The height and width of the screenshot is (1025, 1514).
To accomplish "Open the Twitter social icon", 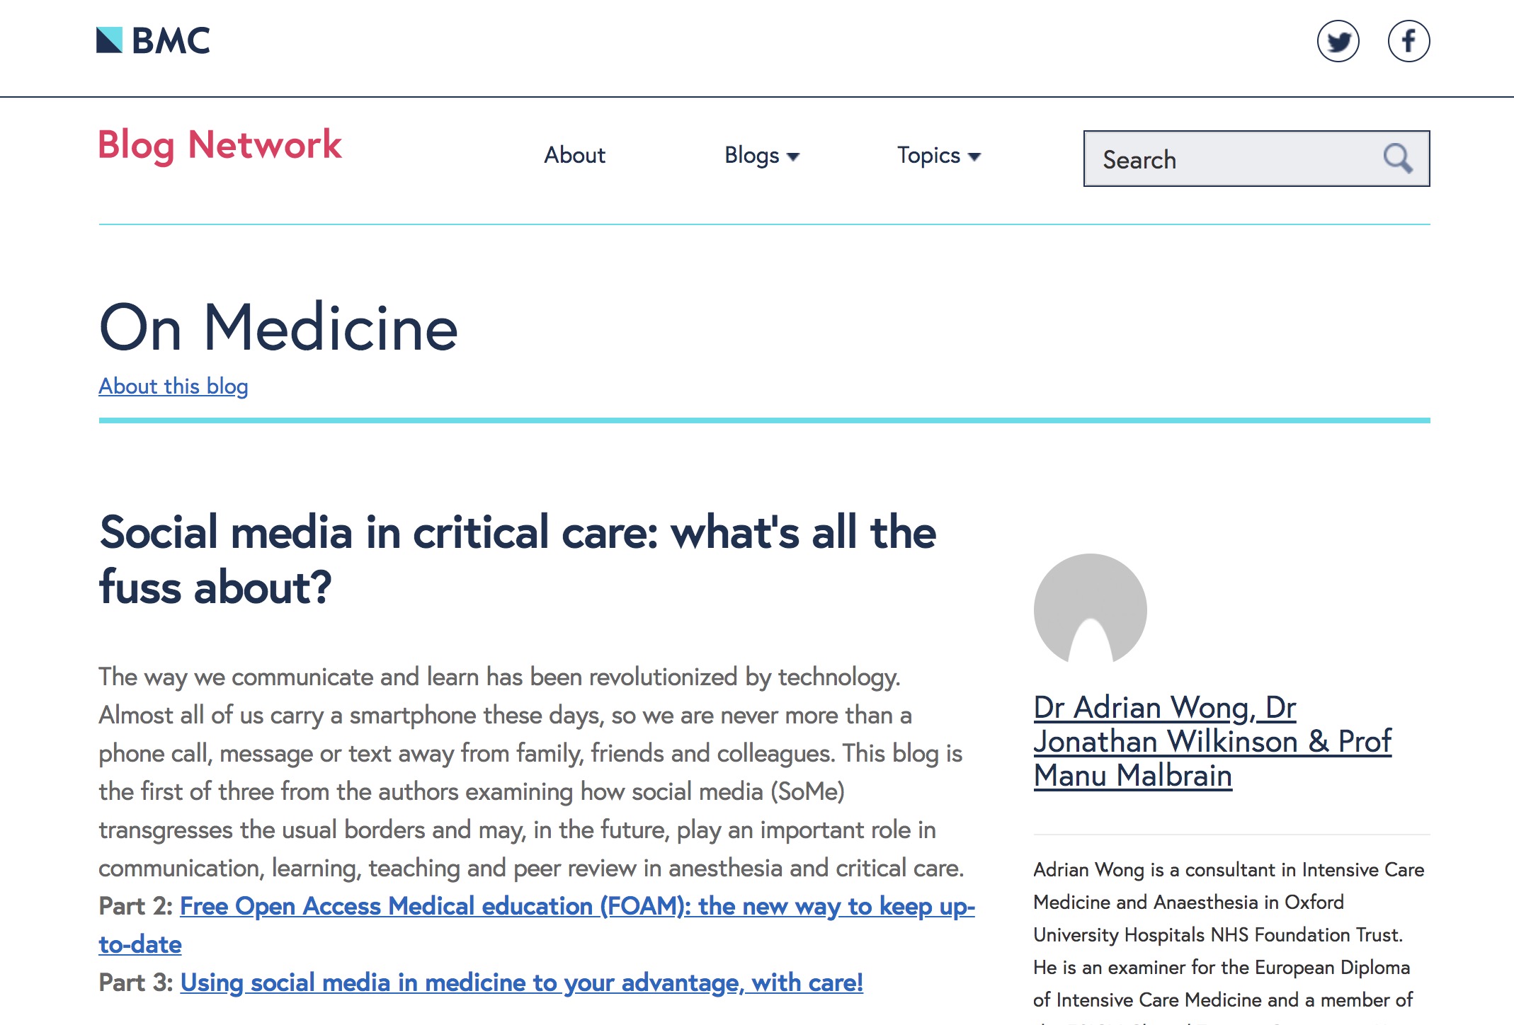I will click(1338, 41).
